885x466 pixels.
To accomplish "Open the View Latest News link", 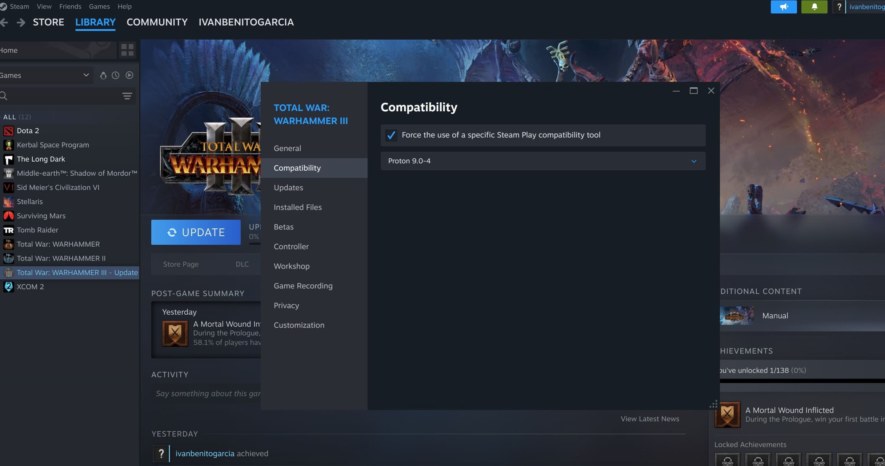I will point(649,419).
